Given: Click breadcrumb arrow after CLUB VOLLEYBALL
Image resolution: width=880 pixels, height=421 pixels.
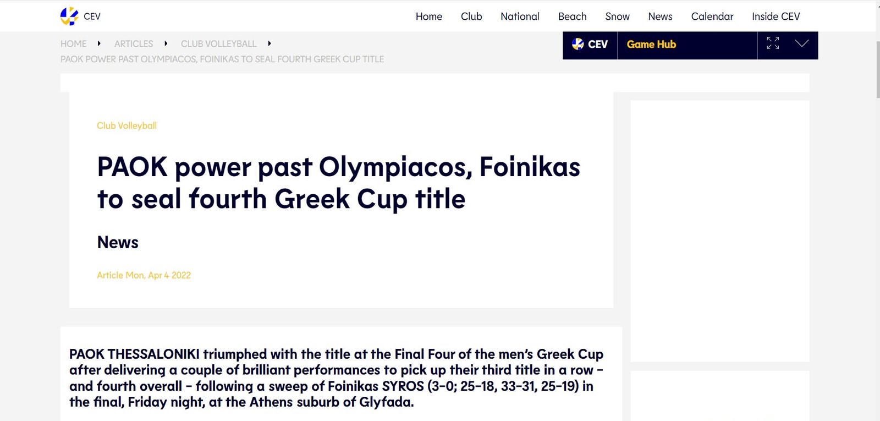Looking at the screenshot, I should point(269,43).
